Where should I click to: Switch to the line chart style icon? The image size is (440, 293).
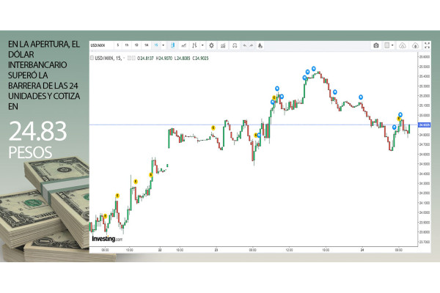pos(184,45)
